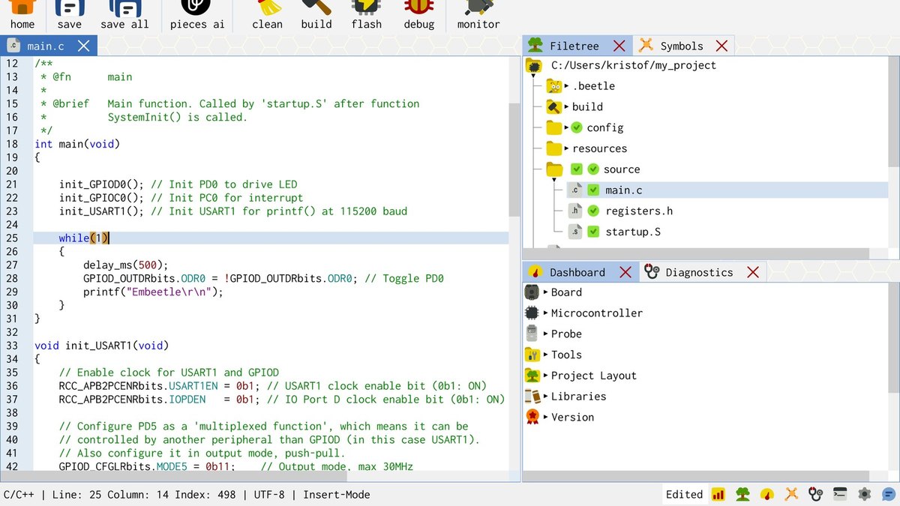900x506 pixels.
Task: Click the Probe icon in Dashboard
Action: pos(532,334)
